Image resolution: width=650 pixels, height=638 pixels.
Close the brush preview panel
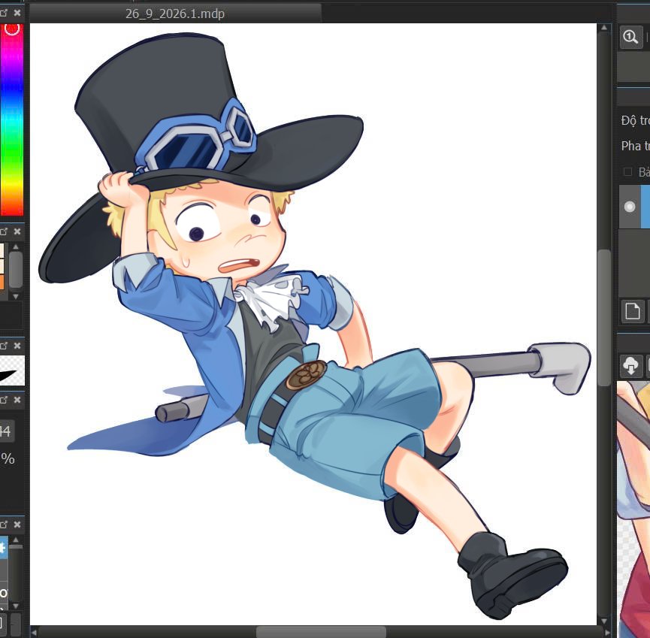point(17,346)
